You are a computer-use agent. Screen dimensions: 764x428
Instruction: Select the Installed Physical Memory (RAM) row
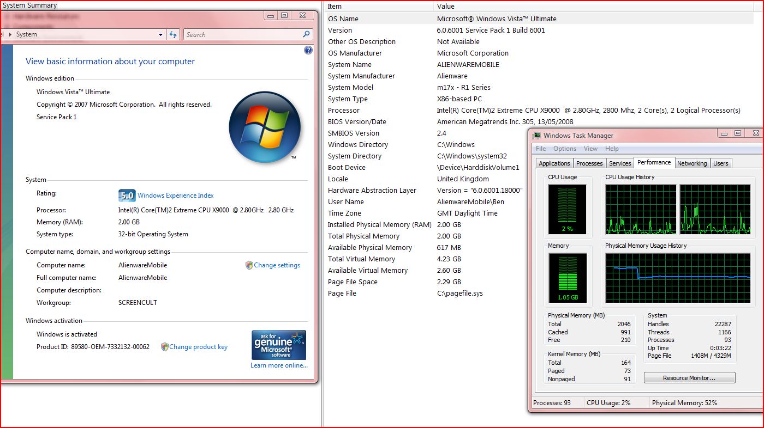pyautogui.click(x=427, y=224)
